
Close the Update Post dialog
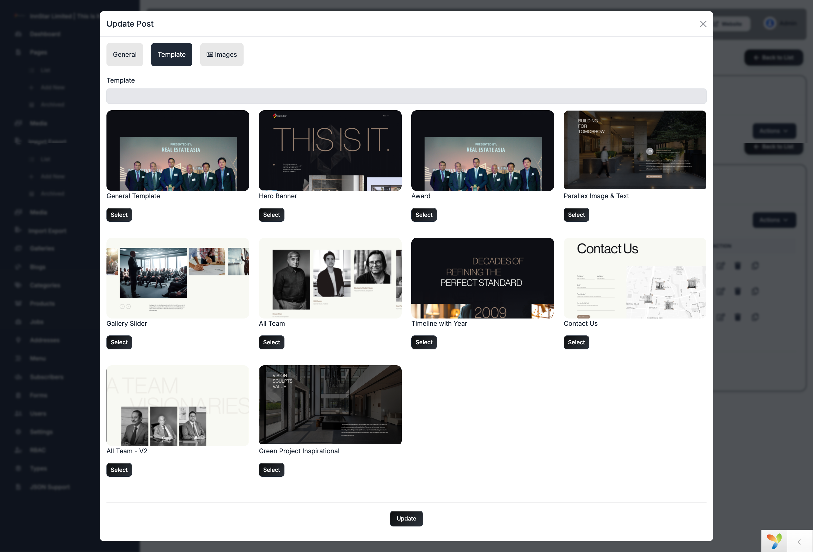(x=703, y=24)
